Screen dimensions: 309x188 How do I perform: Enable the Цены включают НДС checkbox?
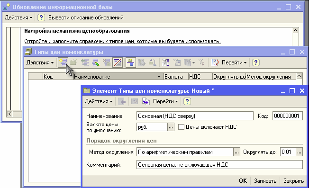pos(181,127)
